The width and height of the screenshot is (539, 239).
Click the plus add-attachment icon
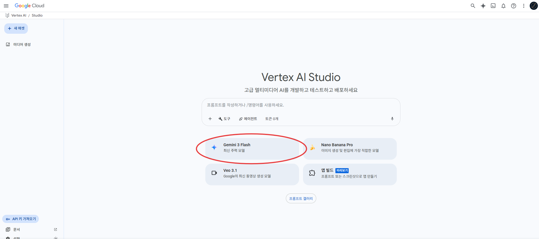[x=210, y=119]
